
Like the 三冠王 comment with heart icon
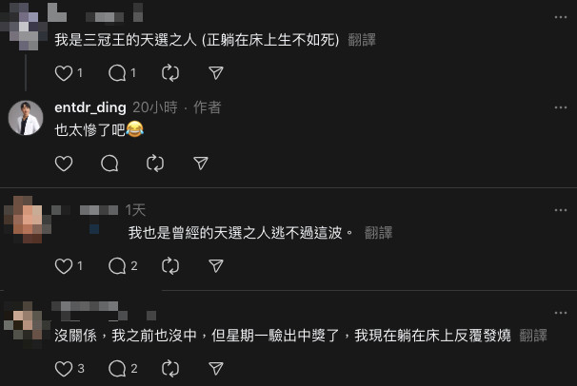coord(64,73)
